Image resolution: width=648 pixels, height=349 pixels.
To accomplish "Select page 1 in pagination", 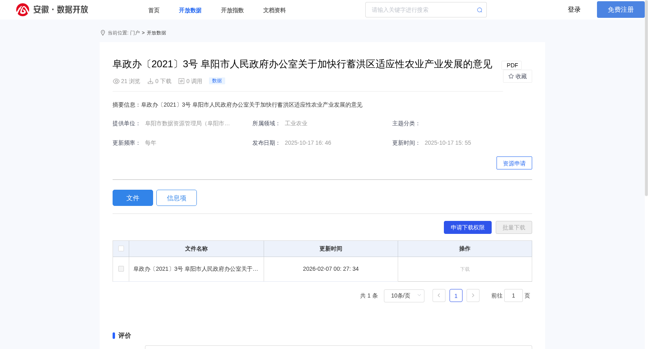I will [456, 295].
